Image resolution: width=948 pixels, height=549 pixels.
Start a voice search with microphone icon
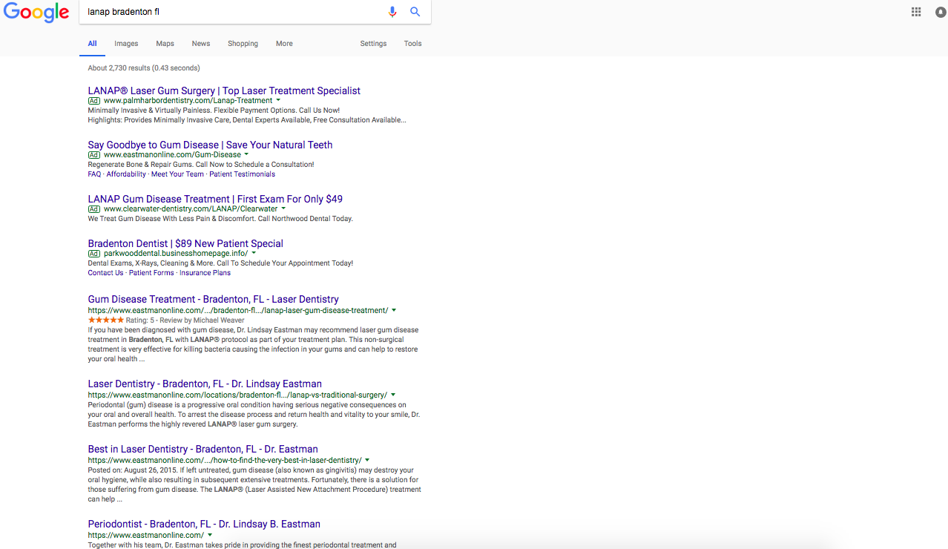pyautogui.click(x=392, y=12)
